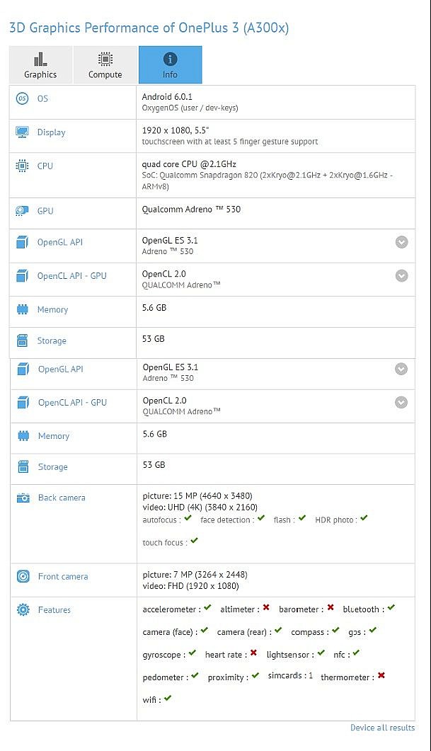The image size is (431, 751).
Task: Click the camera (rear) check mark
Action: pos(278,630)
